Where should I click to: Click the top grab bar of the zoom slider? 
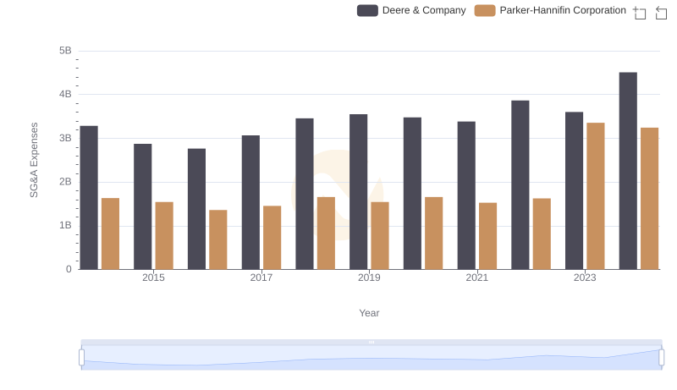(372, 342)
